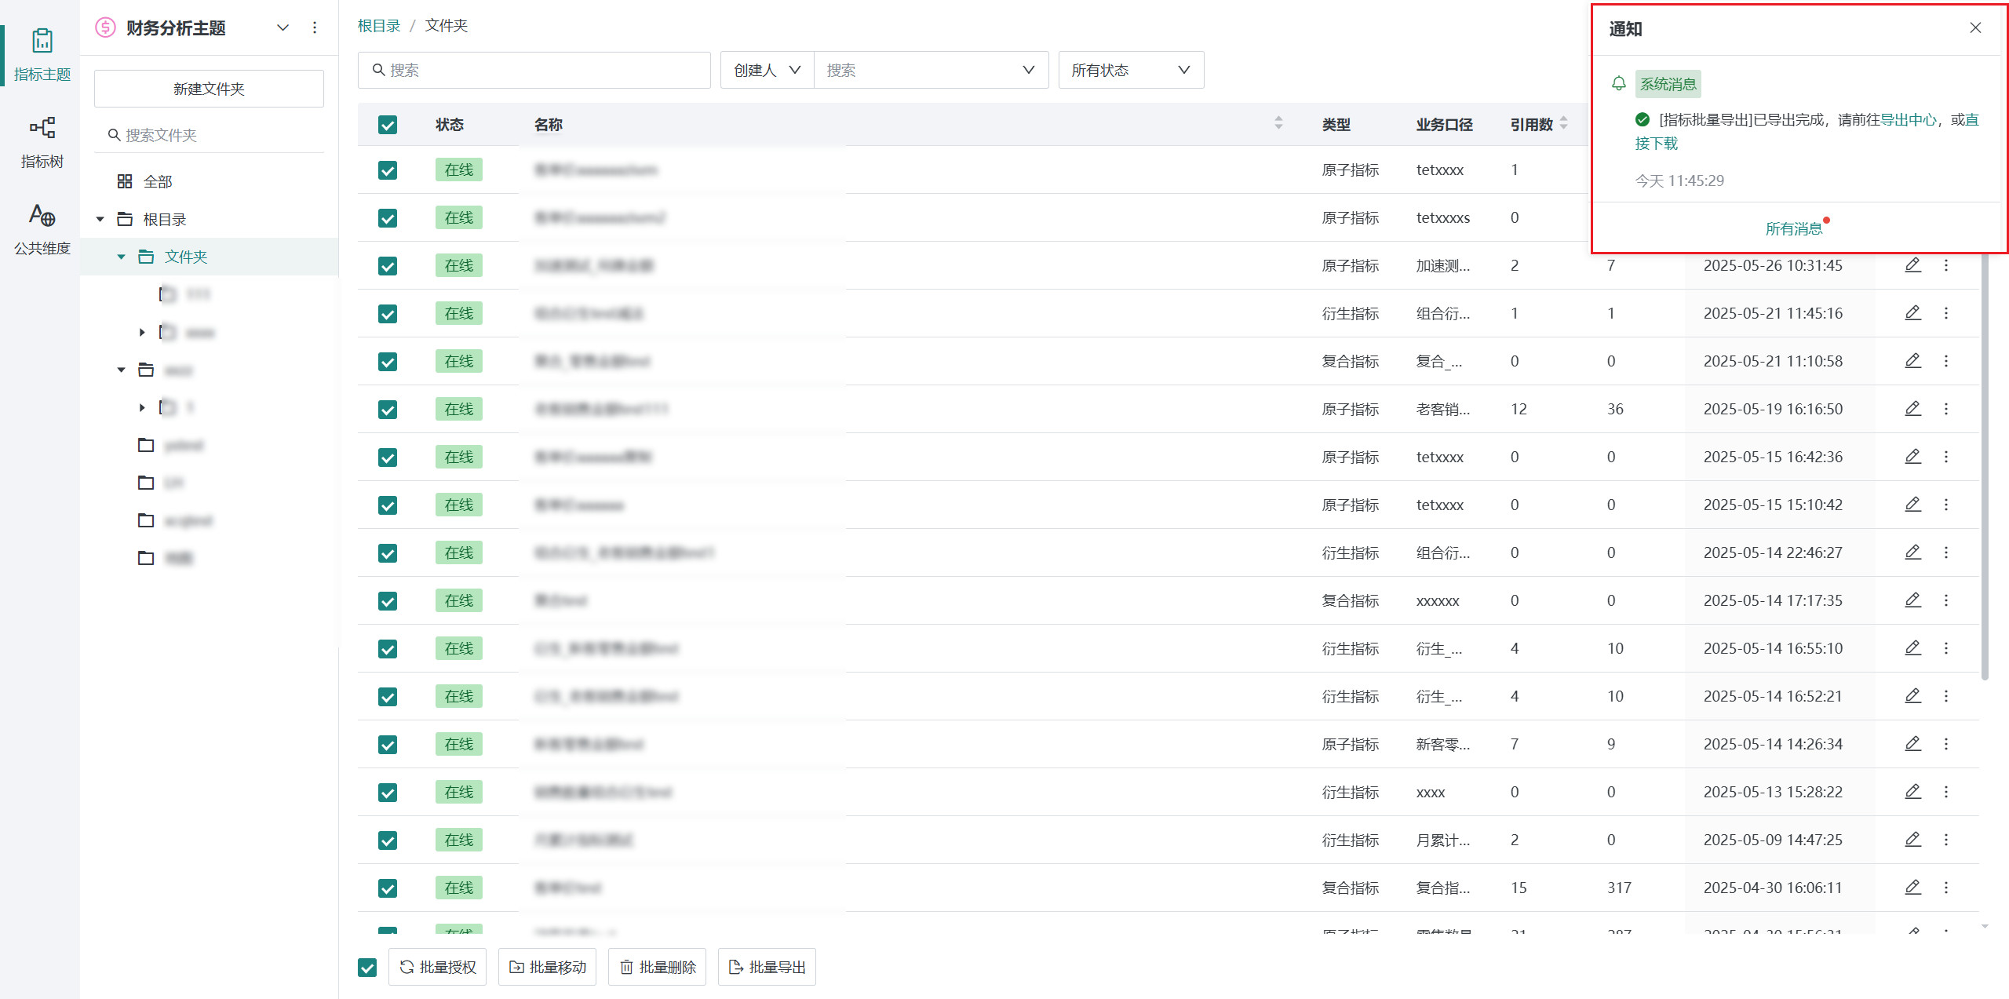Click the 新建文件夹 button
The height and width of the screenshot is (999, 2009).
[x=209, y=89]
